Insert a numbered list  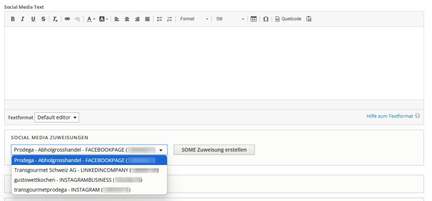170,19
